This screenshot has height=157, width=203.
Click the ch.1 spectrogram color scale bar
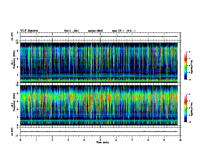(x=185, y=66)
